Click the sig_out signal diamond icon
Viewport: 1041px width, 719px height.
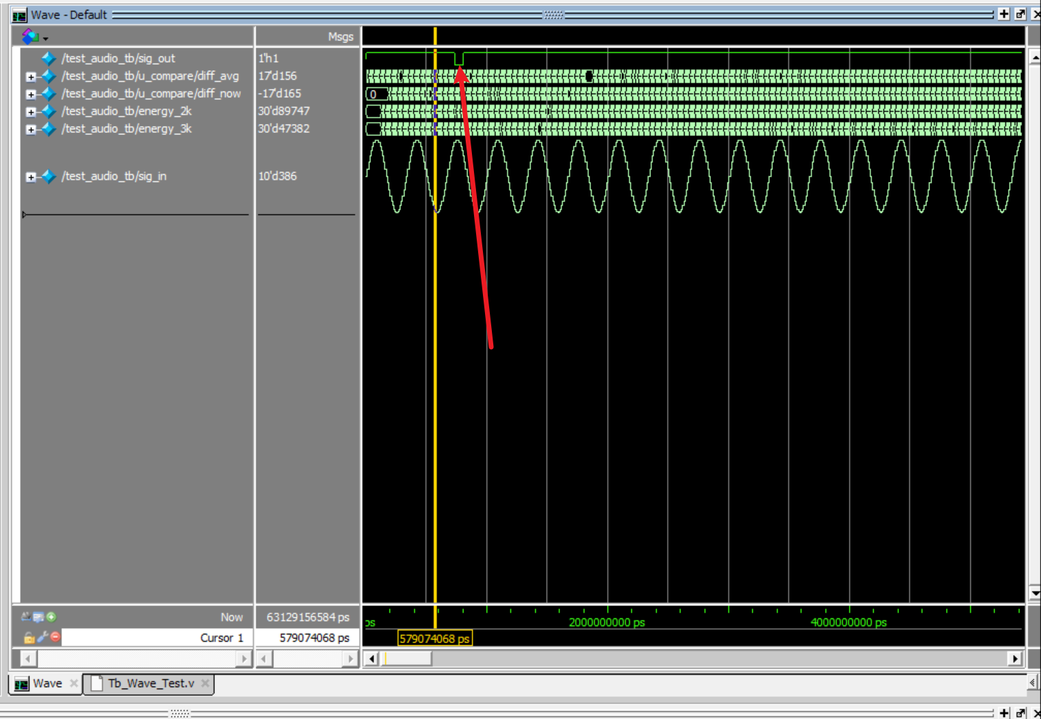click(x=48, y=59)
